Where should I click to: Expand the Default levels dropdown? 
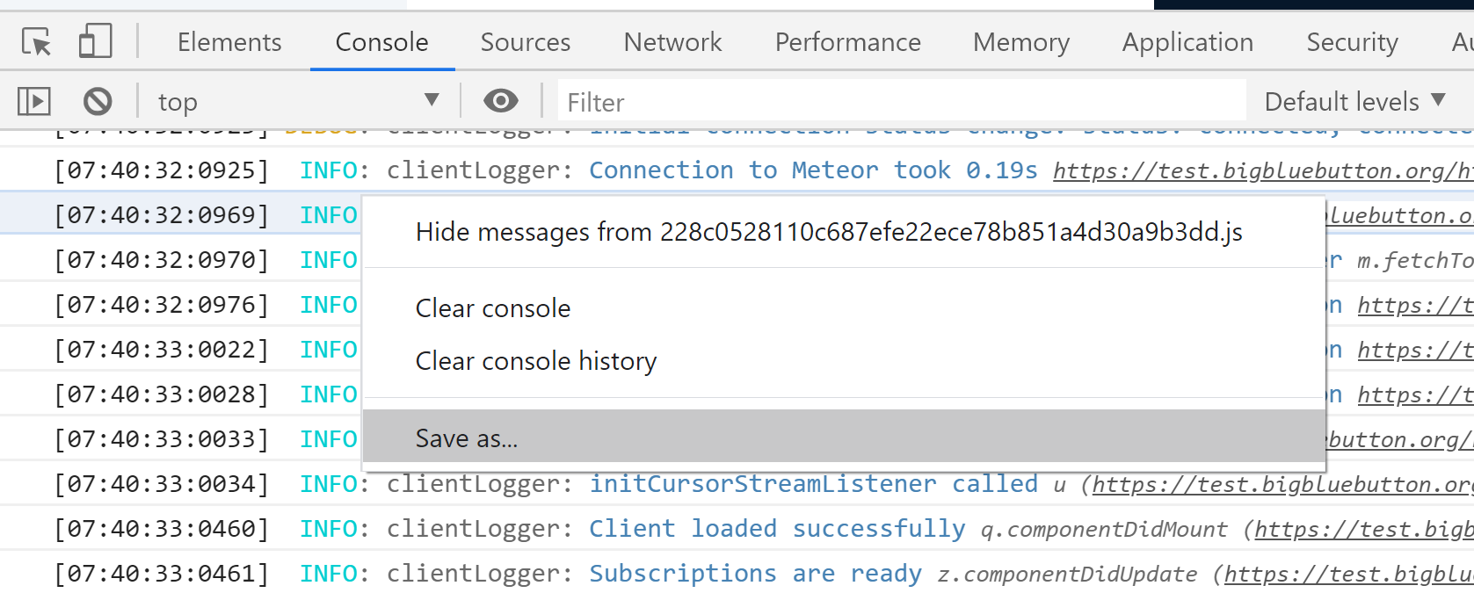1354,102
